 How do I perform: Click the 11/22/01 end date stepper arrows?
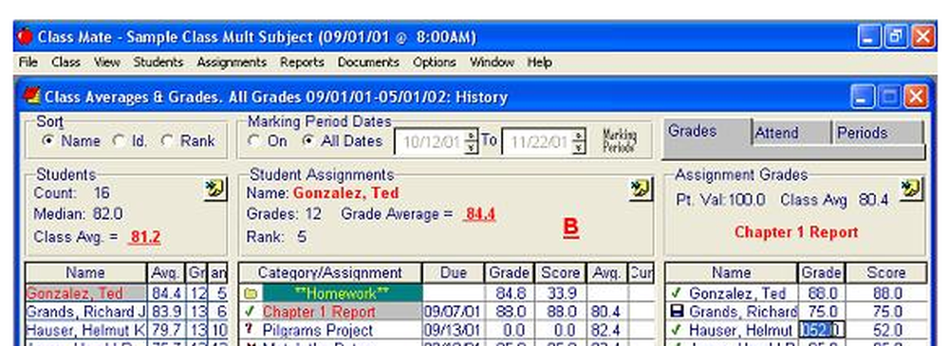579,141
